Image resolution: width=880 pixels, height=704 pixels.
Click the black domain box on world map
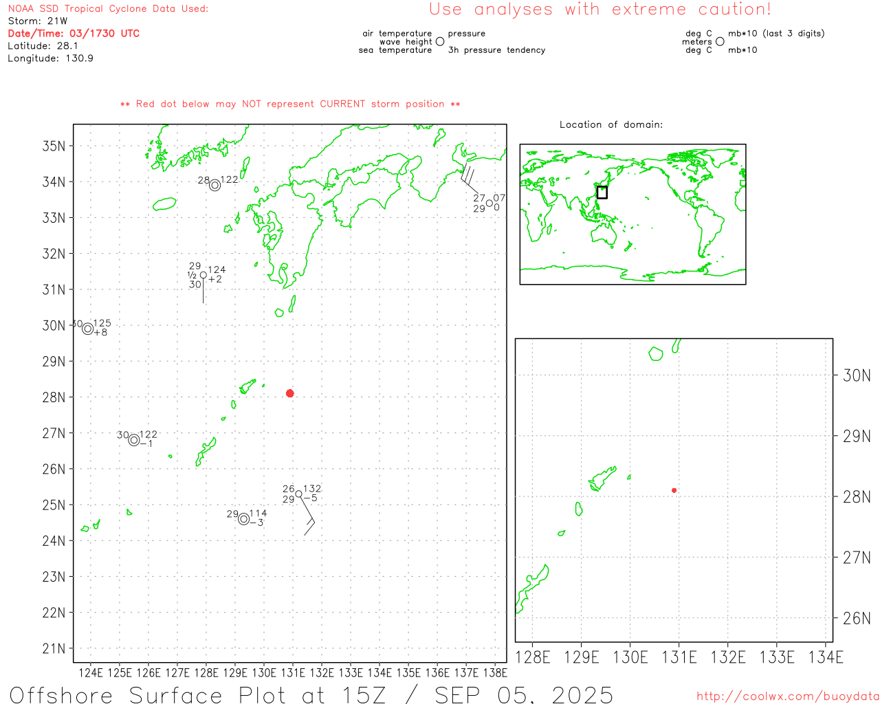(x=602, y=192)
